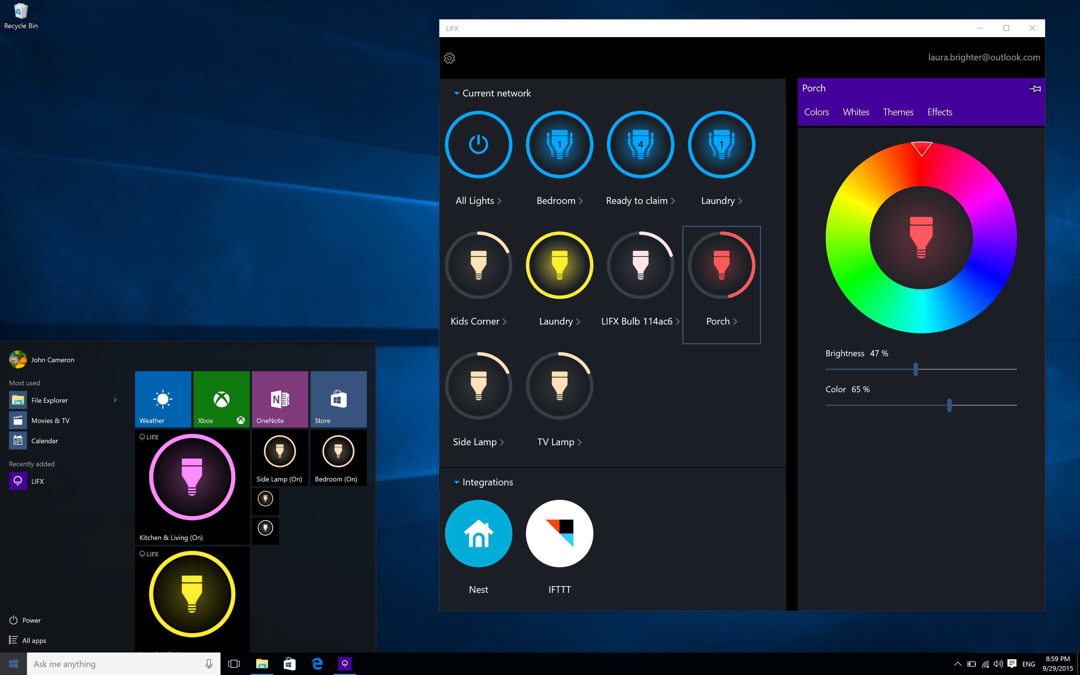The height and width of the screenshot is (675, 1080).
Task: Open the Effects tab for Porch
Action: 939,112
